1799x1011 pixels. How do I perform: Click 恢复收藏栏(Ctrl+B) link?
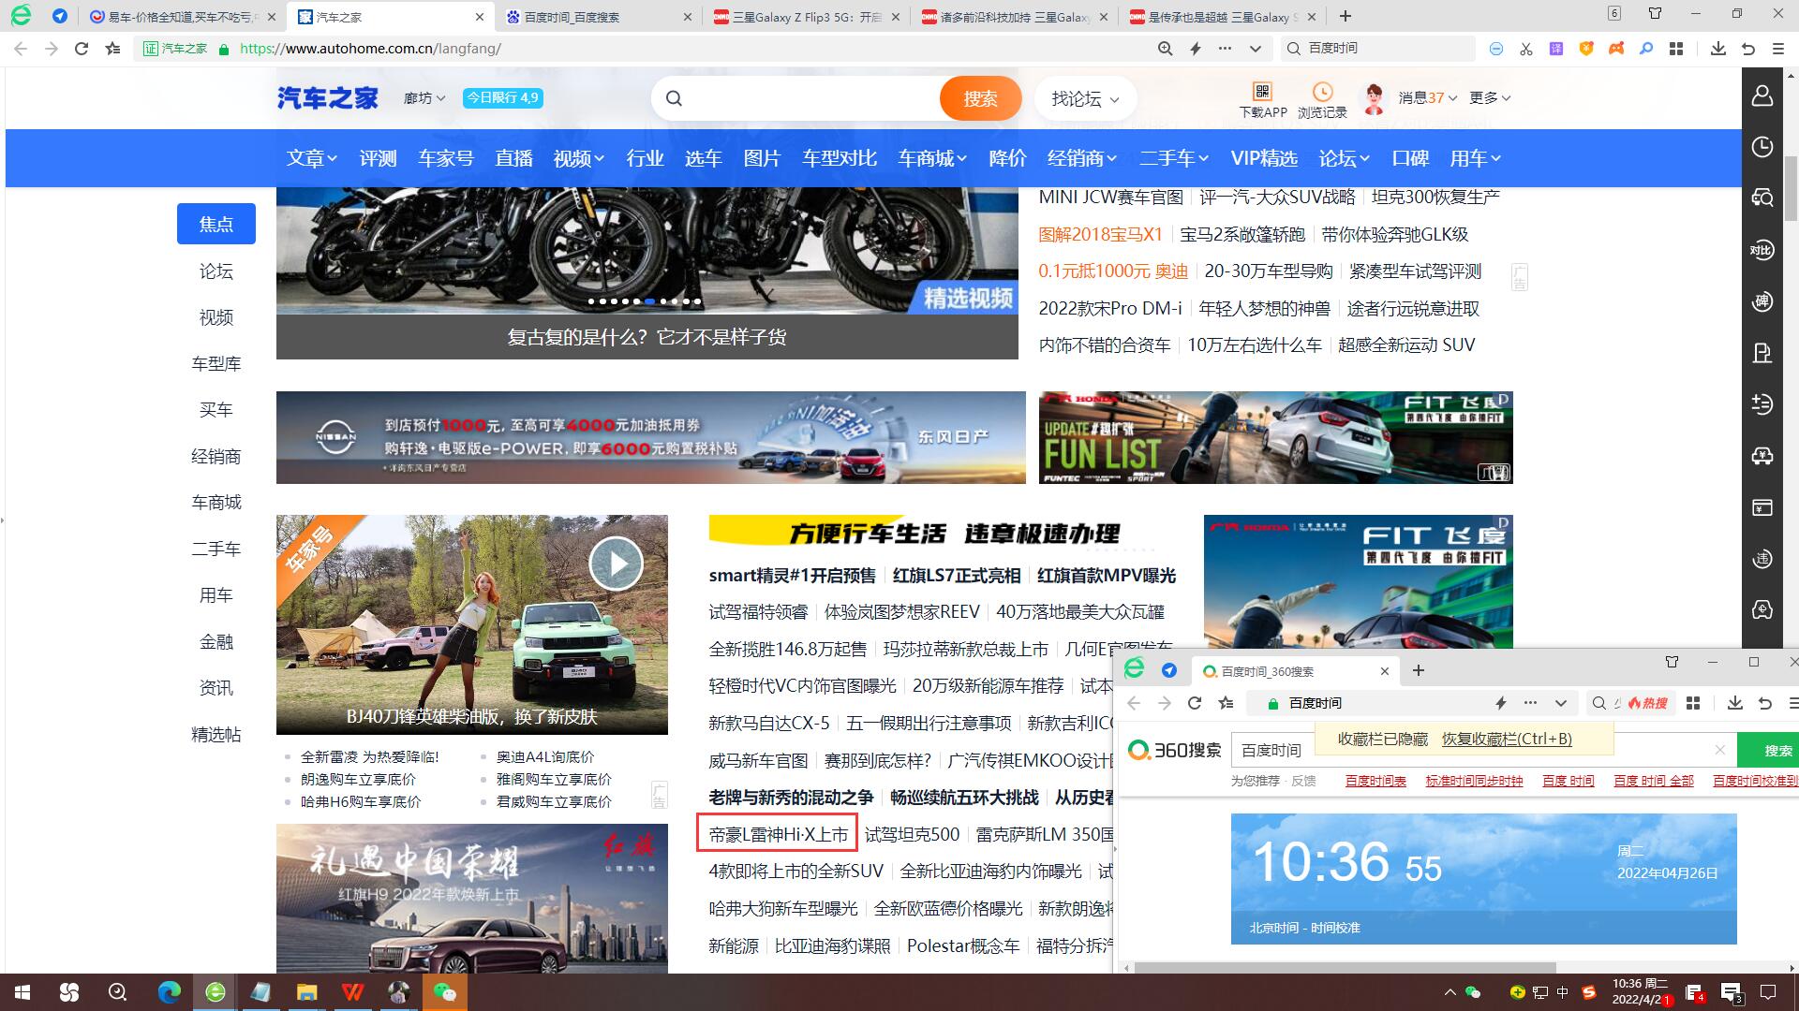pos(1507,739)
